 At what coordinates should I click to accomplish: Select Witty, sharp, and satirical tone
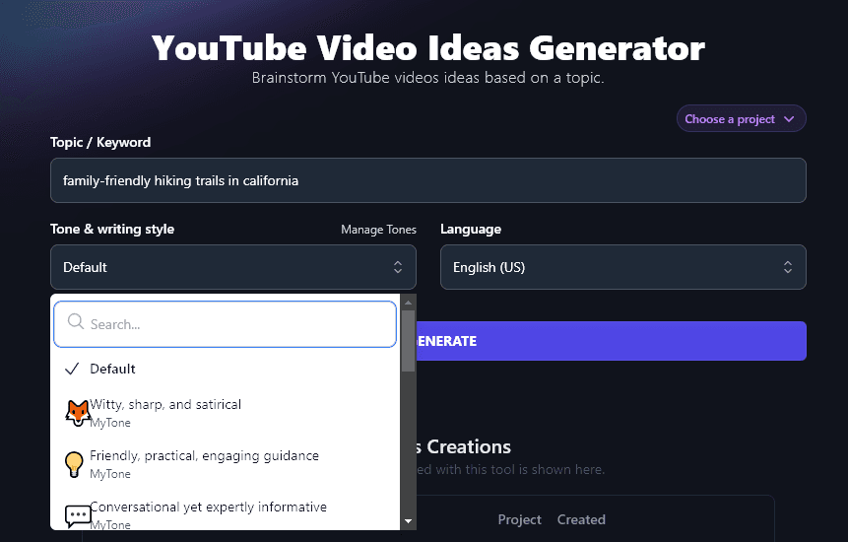[225, 413]
